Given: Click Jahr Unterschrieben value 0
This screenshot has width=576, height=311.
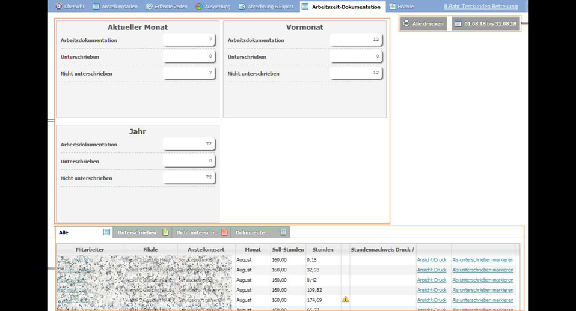Looking at the screenshot, I should (189, 161).
